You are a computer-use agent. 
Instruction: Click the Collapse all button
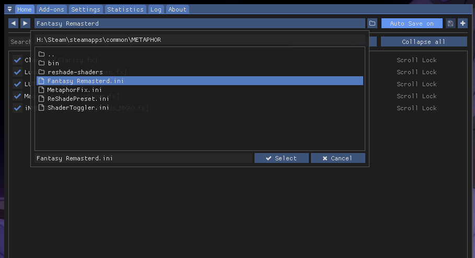coord(424,42)
